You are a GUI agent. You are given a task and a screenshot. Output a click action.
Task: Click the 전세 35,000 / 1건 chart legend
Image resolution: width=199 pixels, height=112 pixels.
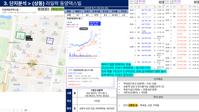tap(72, 27)
